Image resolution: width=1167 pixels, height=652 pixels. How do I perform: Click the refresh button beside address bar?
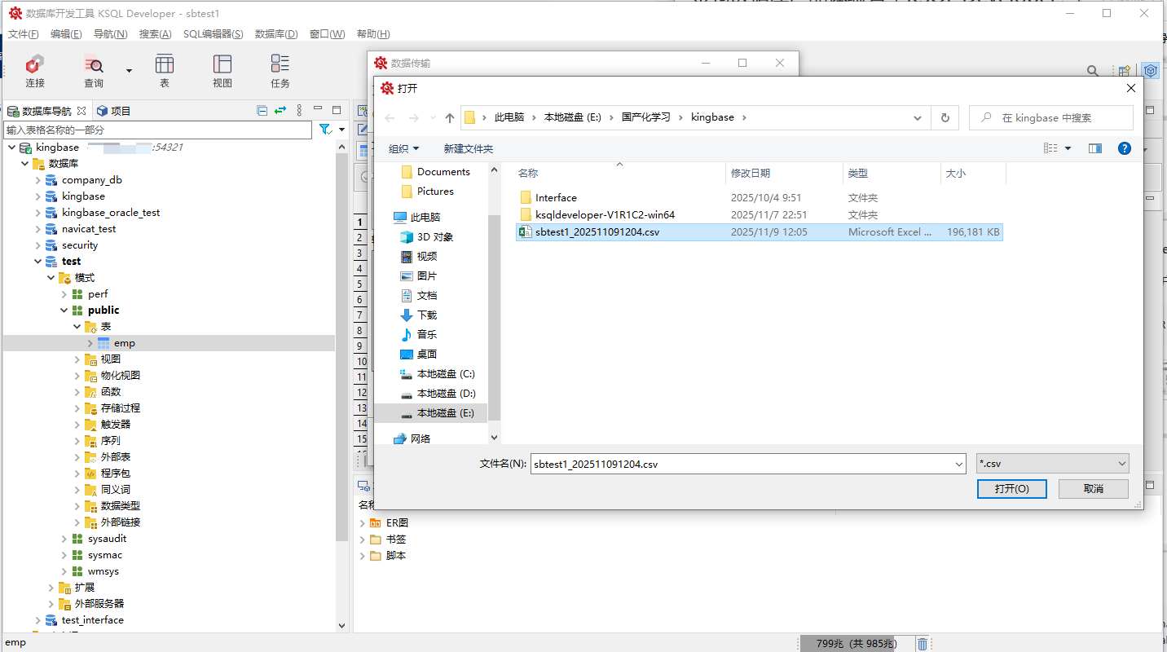pyautogui.click(x=945, y=117)
